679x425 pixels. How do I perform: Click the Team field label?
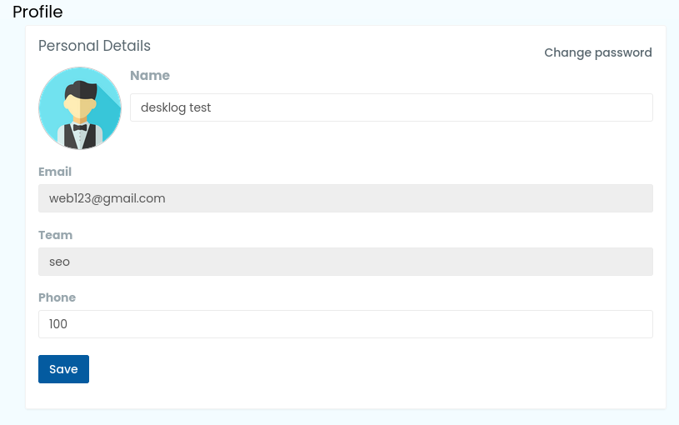click(x=56, y=235)
